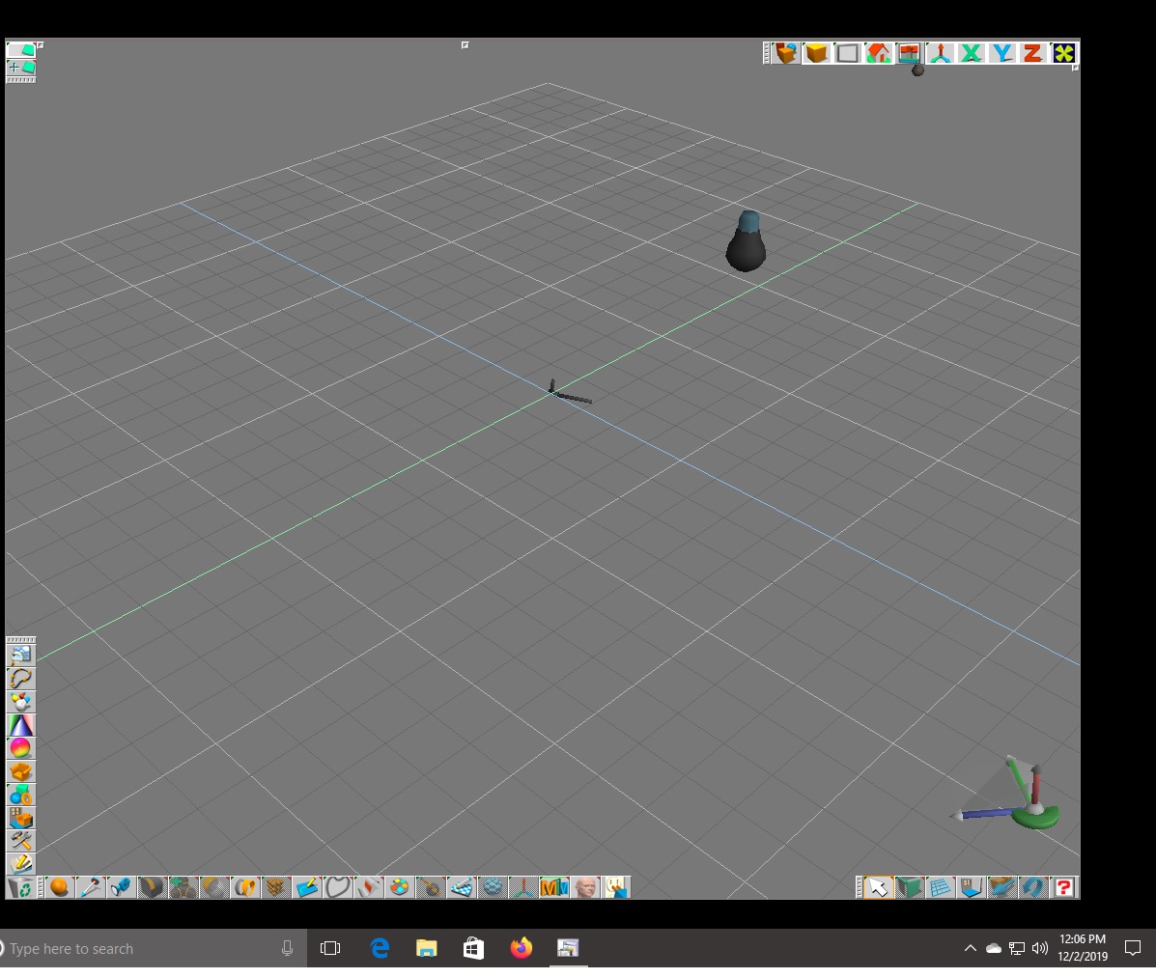Launch Microsoft Edge from the taskbar
The image size is (1156, 978).
point(380,948)
